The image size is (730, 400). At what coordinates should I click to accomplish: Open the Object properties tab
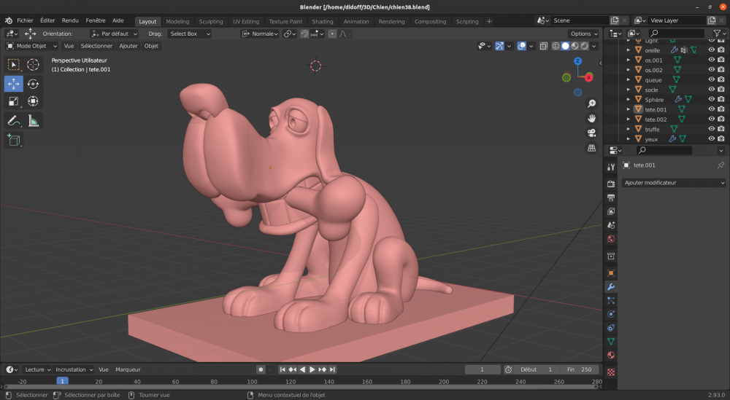(x=611, y=273)
